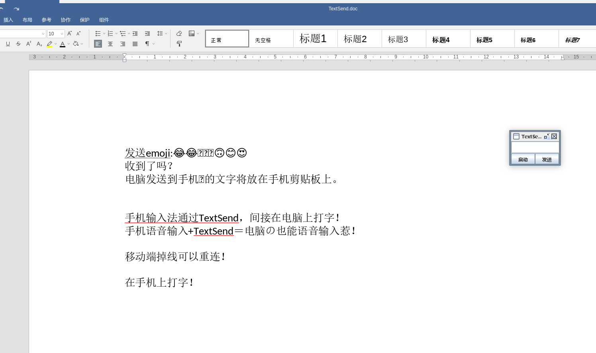Screen dimensions: 596x353
Task: Switch to the 协作 tab
Action: (x=66, y=20)
